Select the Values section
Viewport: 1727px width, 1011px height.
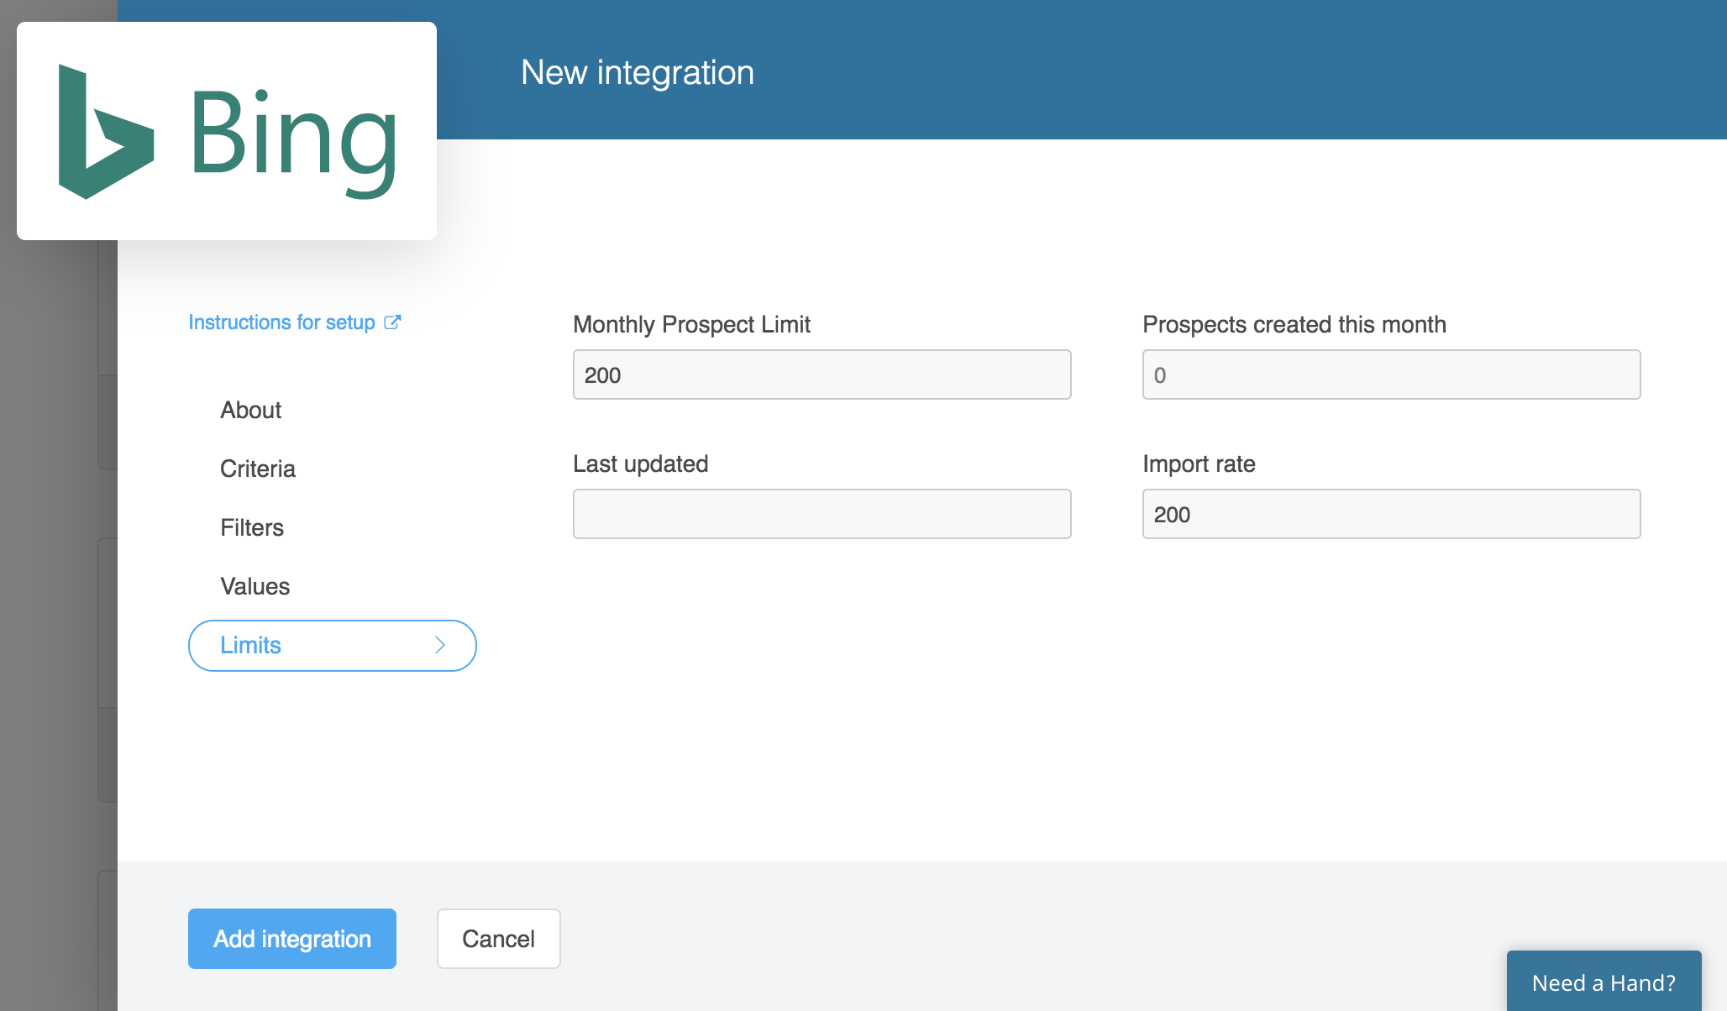coord(255,586)
